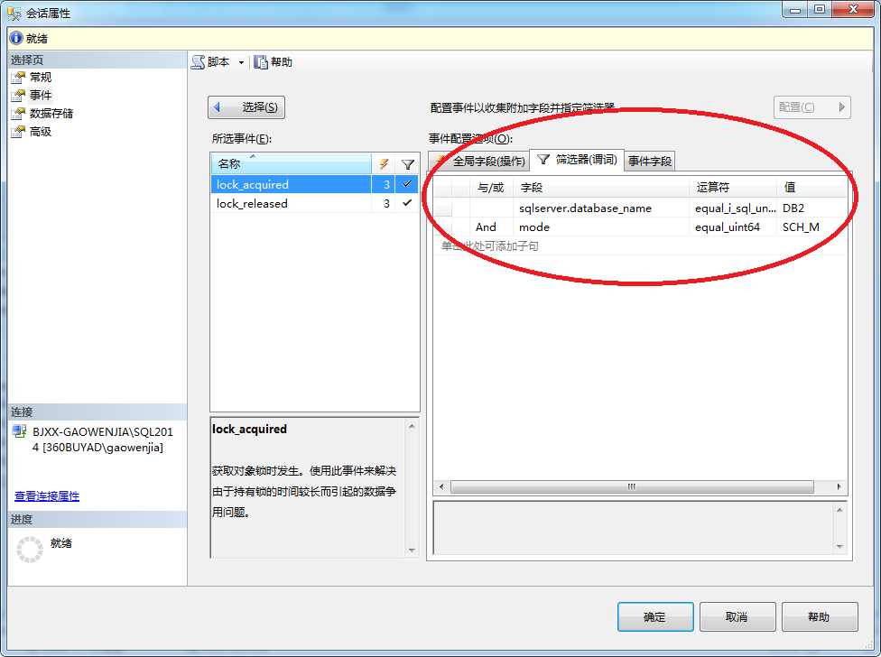
Task: Click the 值 column header
Action: coord(811,188)
